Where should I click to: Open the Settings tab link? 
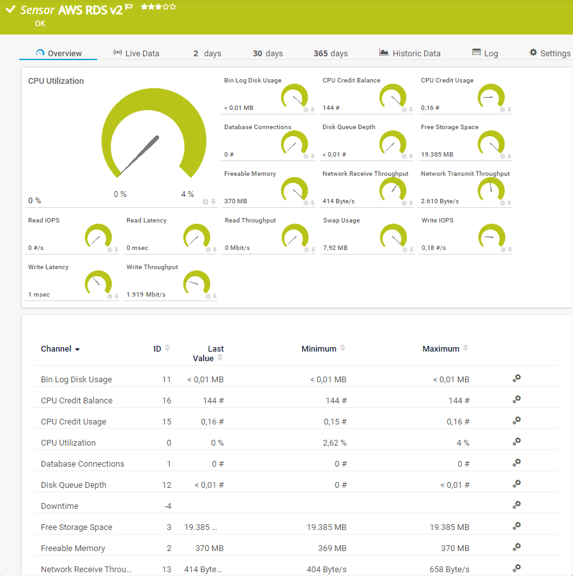point(549,53)
